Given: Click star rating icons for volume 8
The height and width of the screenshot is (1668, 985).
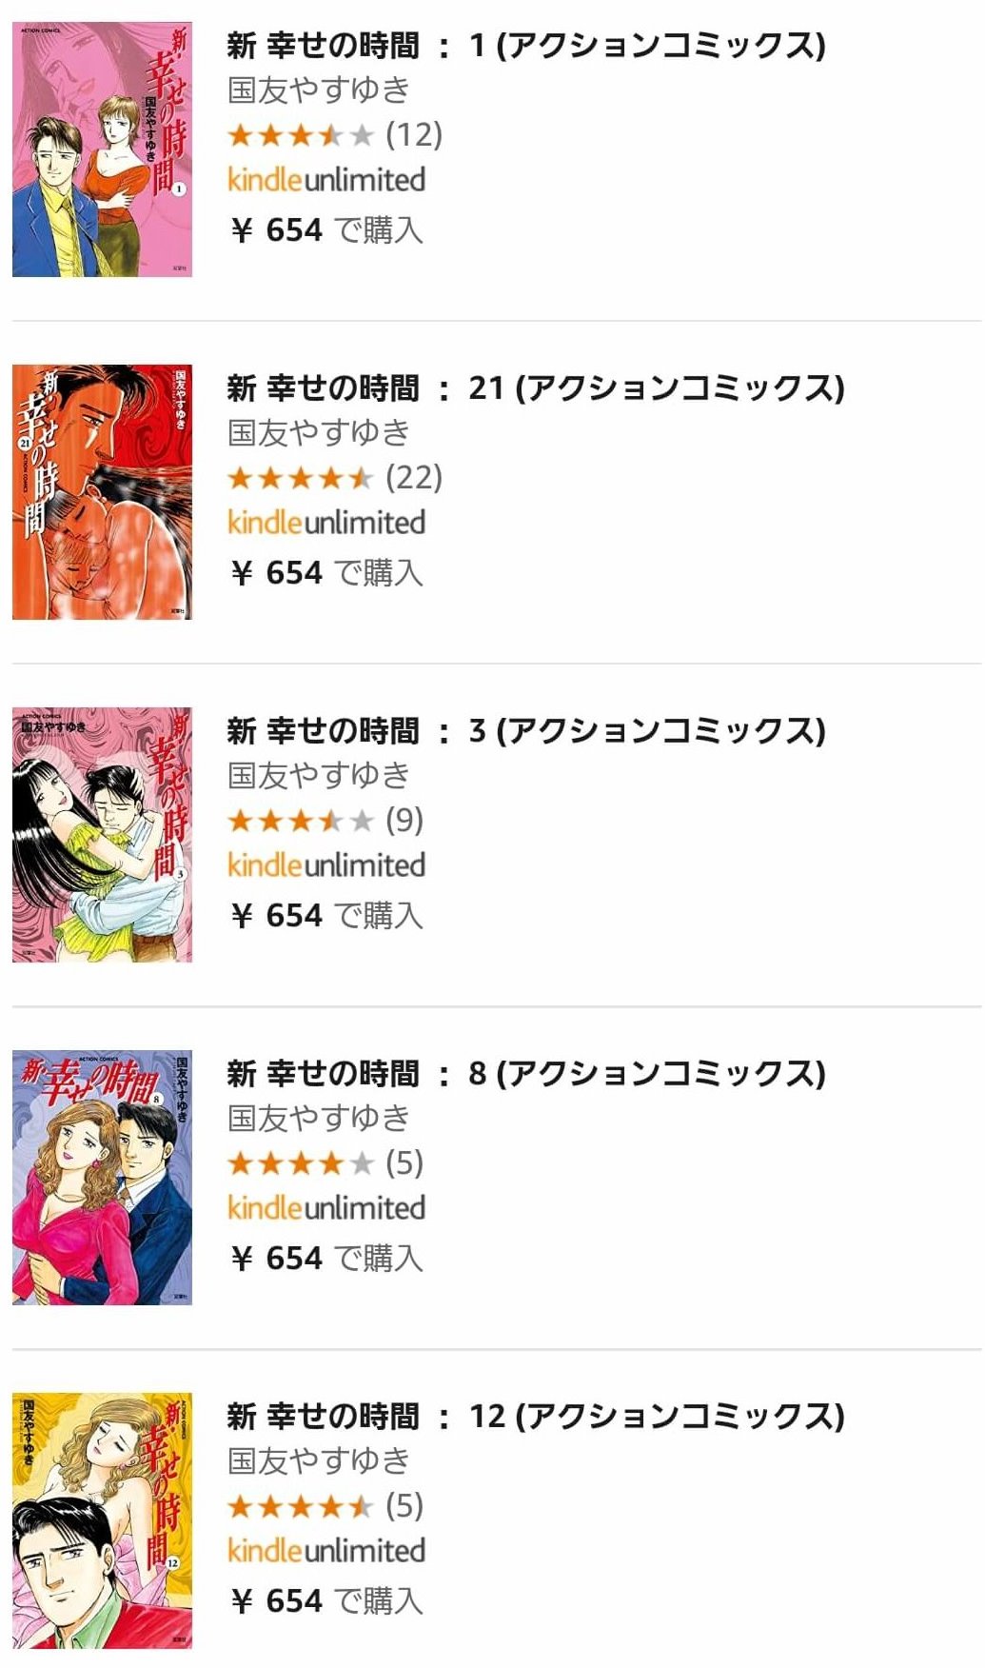Looking at the screenshot, I should coord(300,1163).
